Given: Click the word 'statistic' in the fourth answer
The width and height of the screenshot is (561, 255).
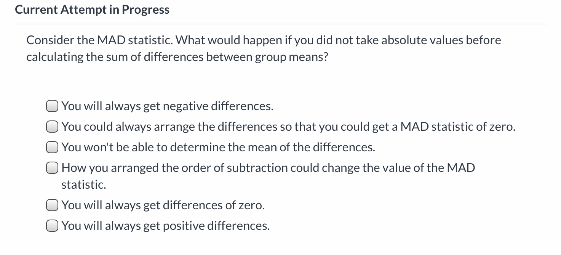Looking at the screenshot, I should [x=84, y=184].
